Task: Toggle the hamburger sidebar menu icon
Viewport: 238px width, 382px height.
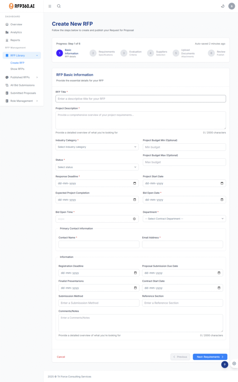Action: (50, 6)
